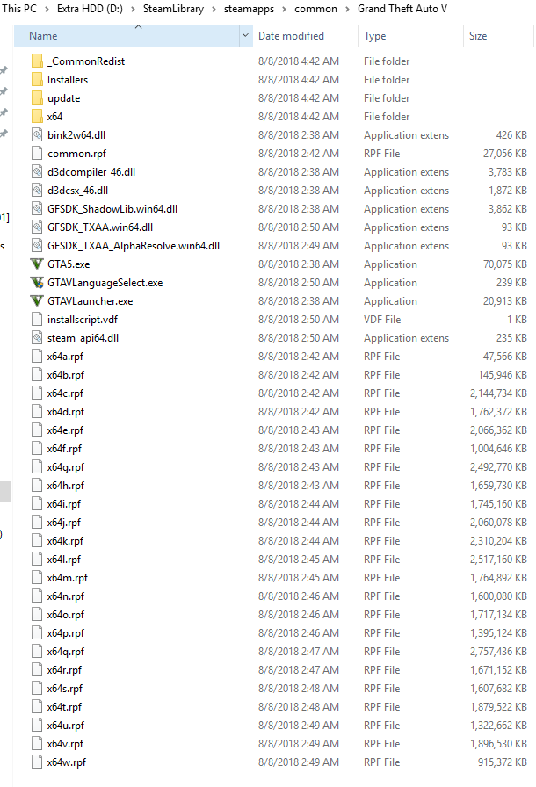Select the GTA5.exe application icon
The width and height of the screenshot is (536, 787).
(x=37, y=264)
